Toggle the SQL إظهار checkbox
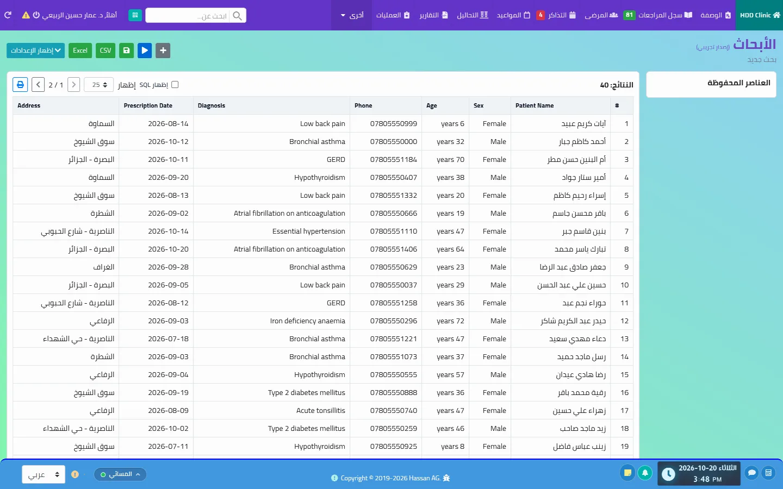The width and height of the screenshot is (783, 489). click(x=175, y=85)
